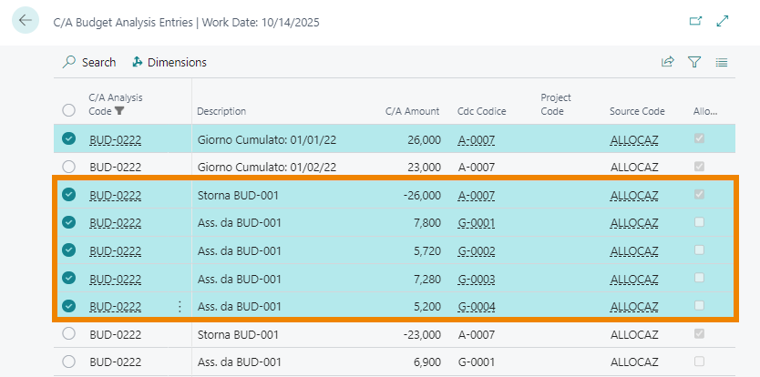Open the Source Code column header menu
Screen dimensions: 760x377
point(637,111)
